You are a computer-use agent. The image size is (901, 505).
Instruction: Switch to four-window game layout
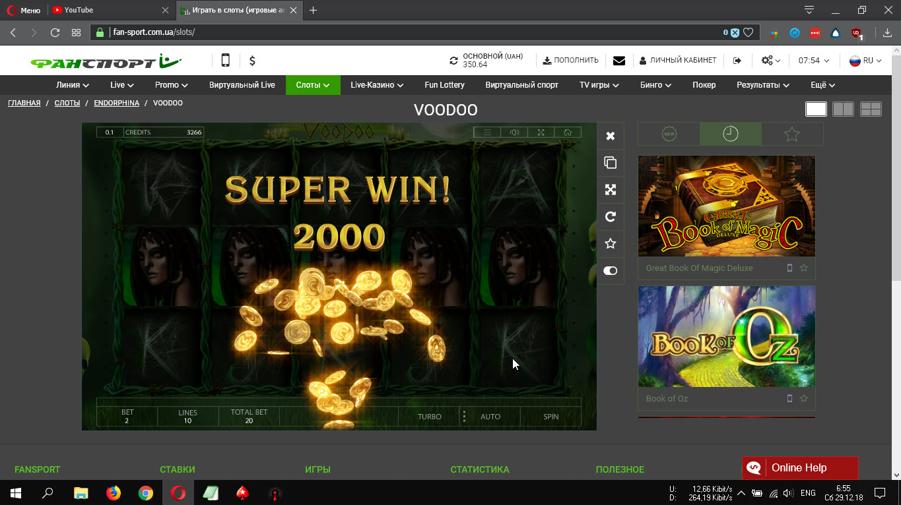point(871,109)
